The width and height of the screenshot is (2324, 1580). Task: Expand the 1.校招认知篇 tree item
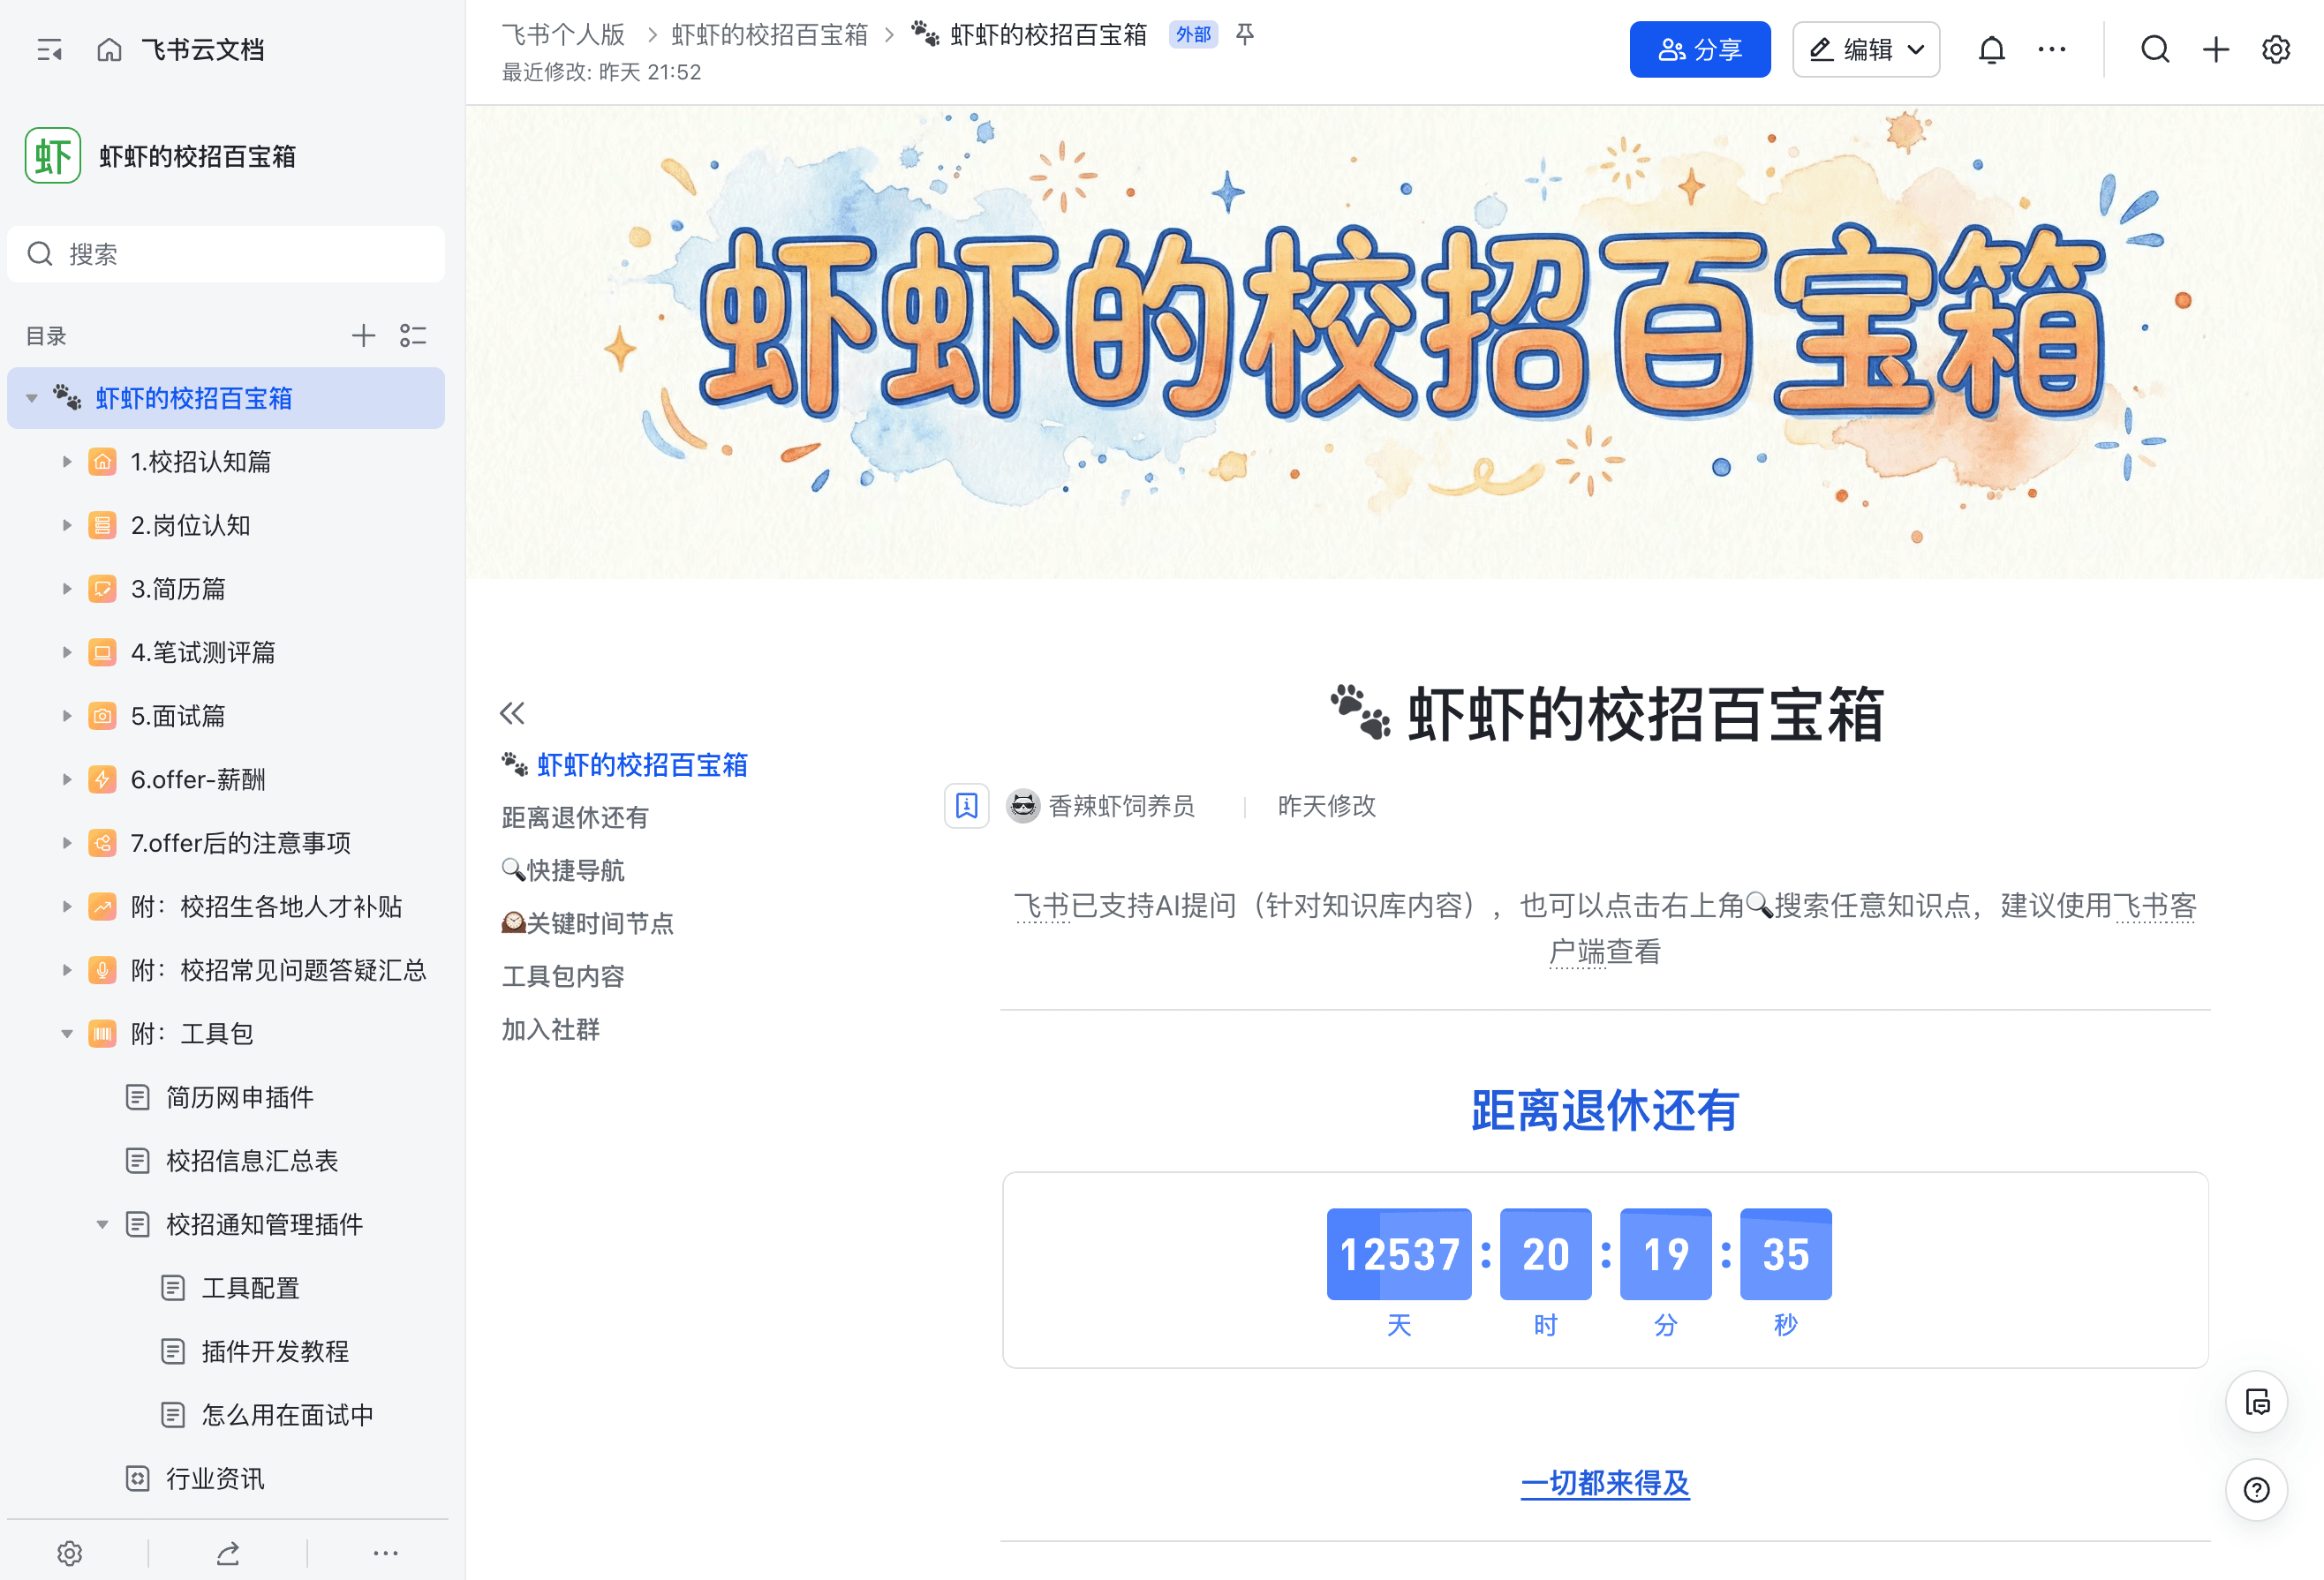coord(66,461)
